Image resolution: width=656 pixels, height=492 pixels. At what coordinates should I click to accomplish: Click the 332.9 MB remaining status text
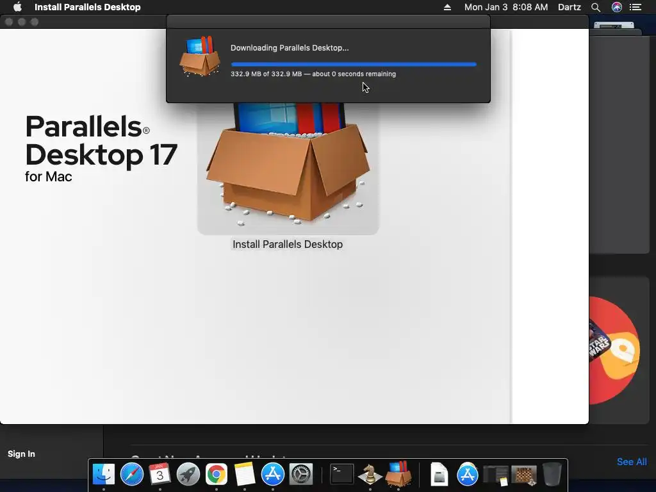pos(313,74)
